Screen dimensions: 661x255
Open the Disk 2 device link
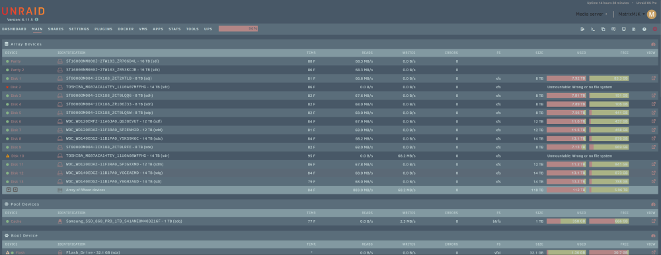16,87
